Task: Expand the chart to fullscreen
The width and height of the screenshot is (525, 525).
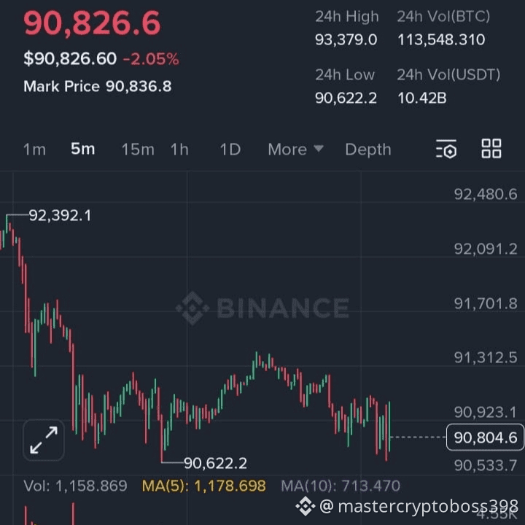Action: click(44, 440)
